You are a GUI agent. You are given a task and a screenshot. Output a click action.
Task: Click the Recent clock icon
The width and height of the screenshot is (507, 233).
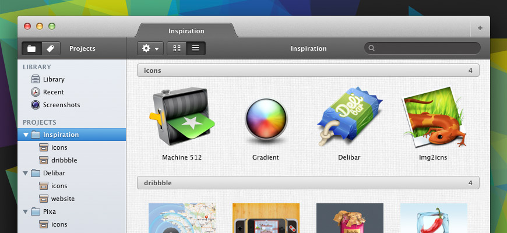tap(36, 92)
